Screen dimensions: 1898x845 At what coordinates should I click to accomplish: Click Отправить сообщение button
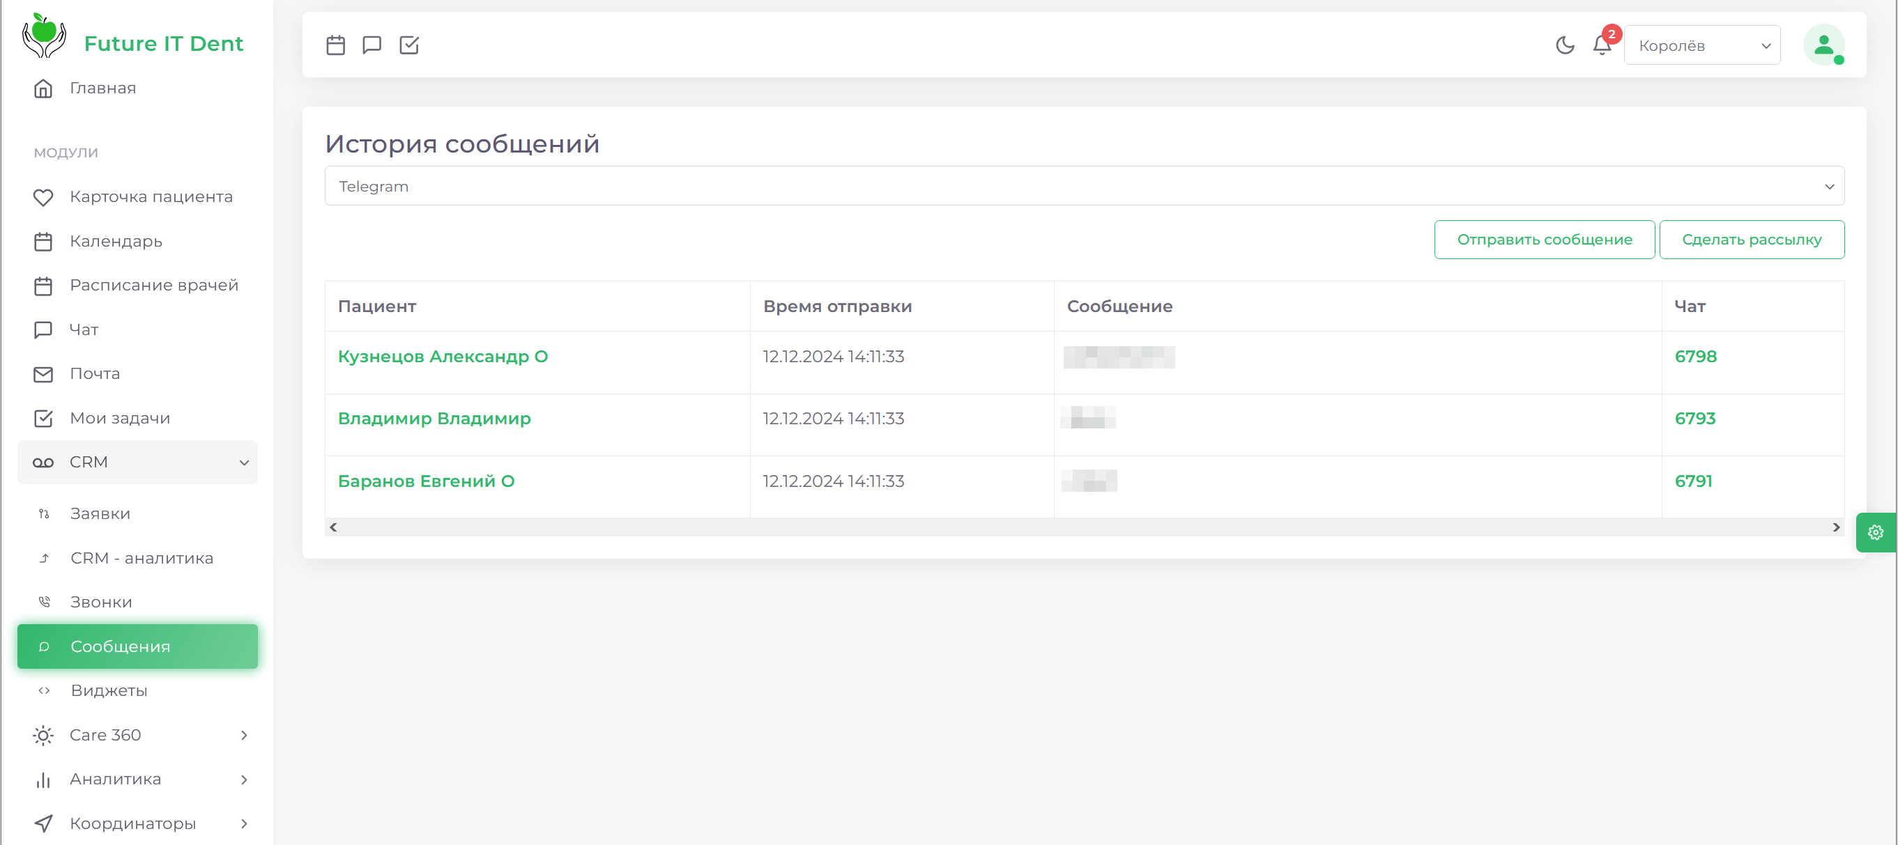coord(1545,239)
